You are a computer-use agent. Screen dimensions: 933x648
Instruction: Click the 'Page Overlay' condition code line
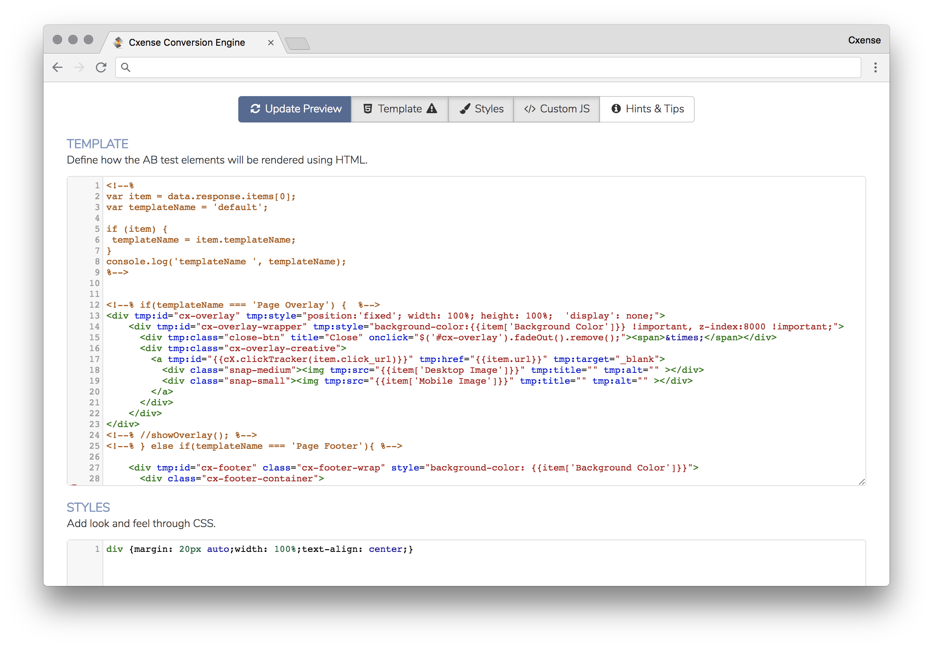(x=243, y=305)
